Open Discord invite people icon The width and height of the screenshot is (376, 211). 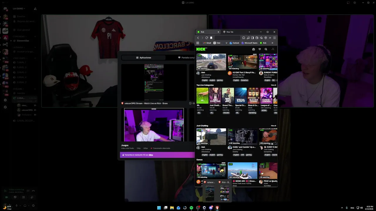(35, 8)
